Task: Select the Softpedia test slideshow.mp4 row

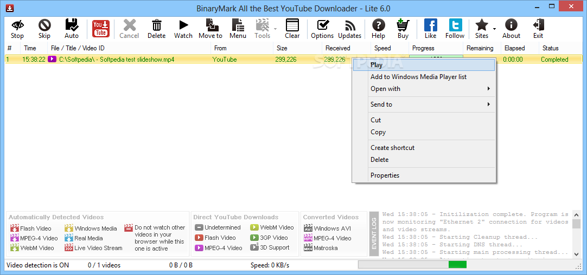Action: tap(293, 60)
